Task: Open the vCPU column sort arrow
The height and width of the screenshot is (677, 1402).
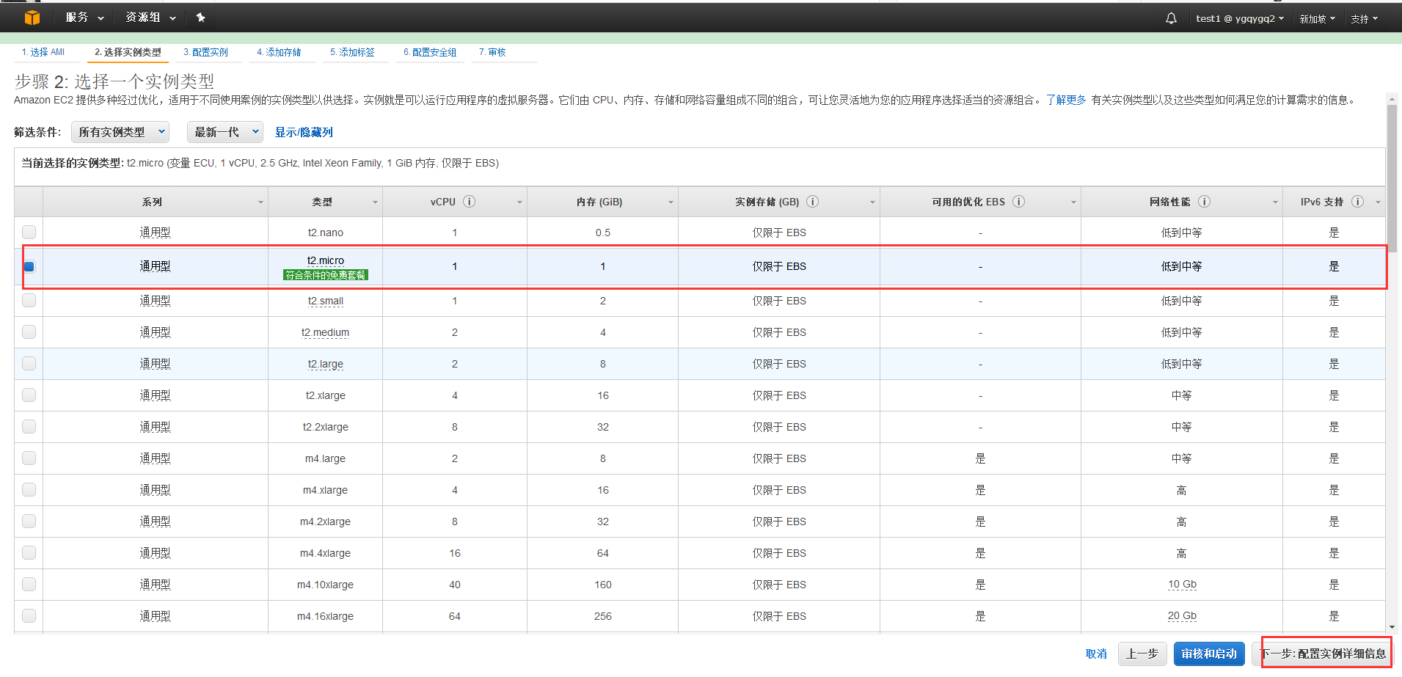Action: 519,202
